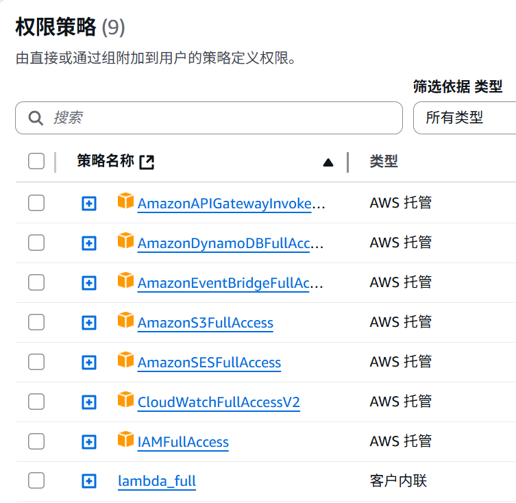The height and width of the screenshot is (503, 516).
Task: Expand the AmazonAPIGatewayInvoke policy details
Action: click(x=89, y=204)
